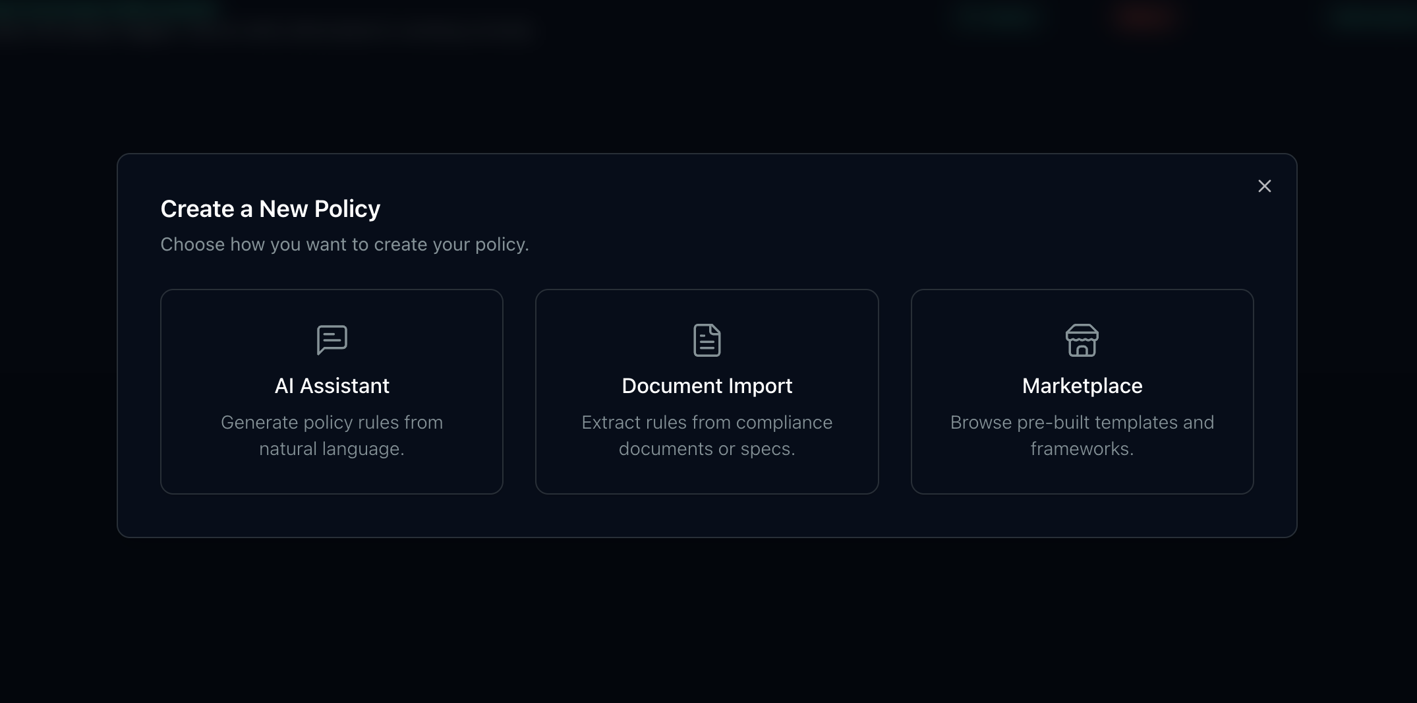
Task: Click 'Generate policy rules from natural language' text
Action: (x=332, y=435)
